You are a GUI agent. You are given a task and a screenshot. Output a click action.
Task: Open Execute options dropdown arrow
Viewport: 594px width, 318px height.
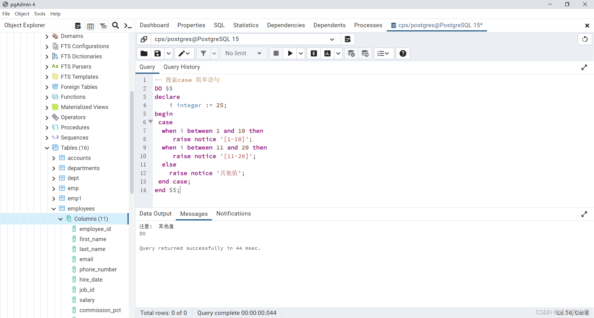click(x=301, y=53)
